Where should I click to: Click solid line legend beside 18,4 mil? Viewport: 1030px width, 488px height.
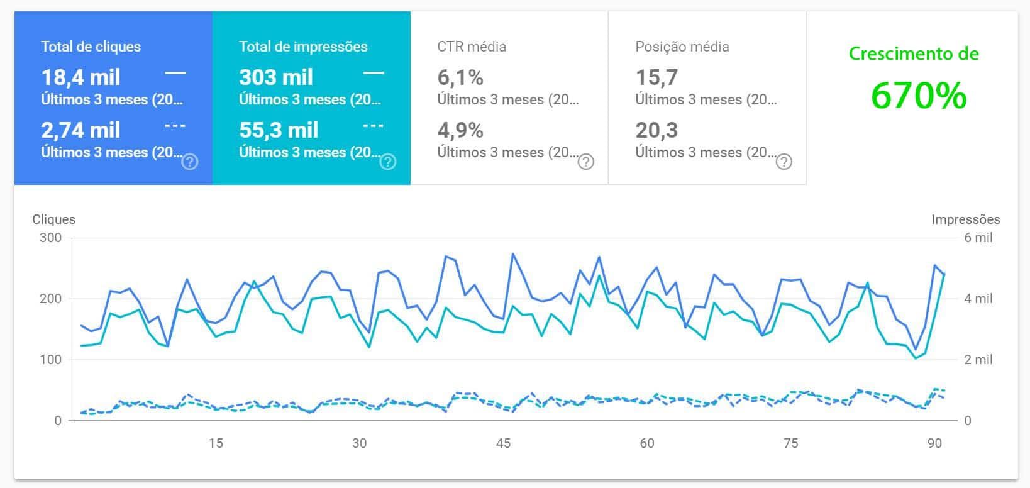(x=175, y=74)
